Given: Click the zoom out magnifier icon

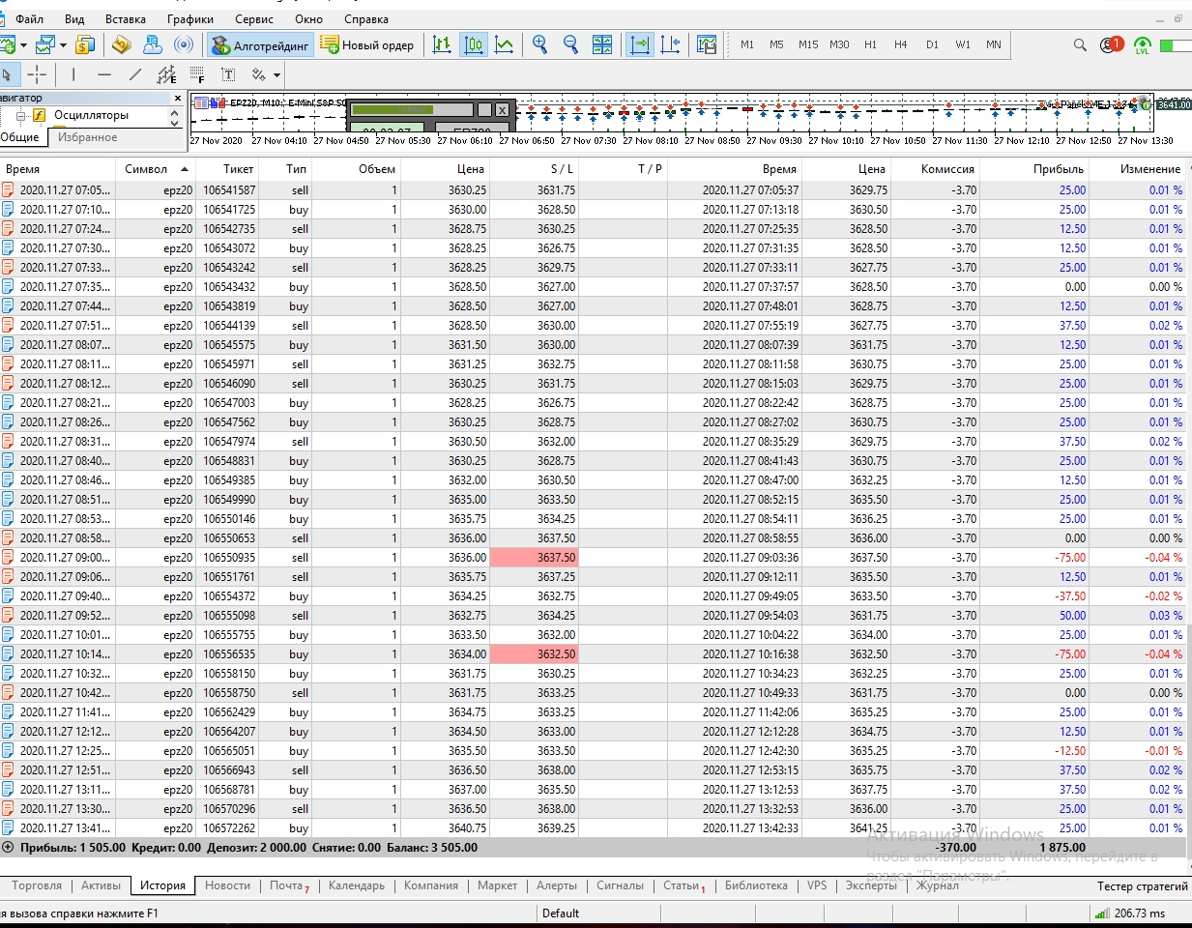Looking at the screenshot, I should pyautogui.click(x=570, y=44).
